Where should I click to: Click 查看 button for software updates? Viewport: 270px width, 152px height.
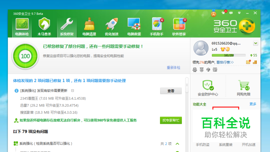coord(171,91)
